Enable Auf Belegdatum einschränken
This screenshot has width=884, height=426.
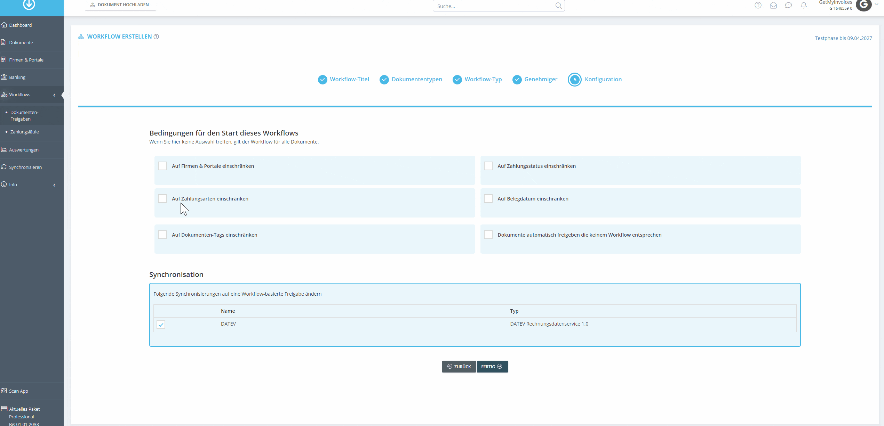(x=488, y=199)
